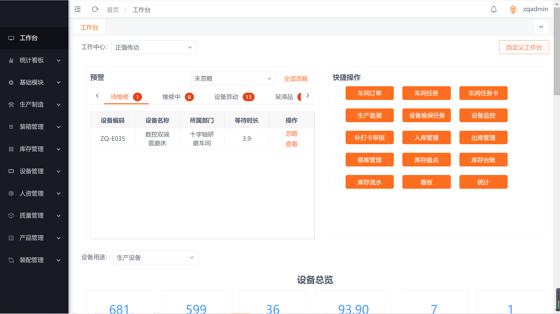Click the 车间任务卡 shortcut button

coord(483,93)
